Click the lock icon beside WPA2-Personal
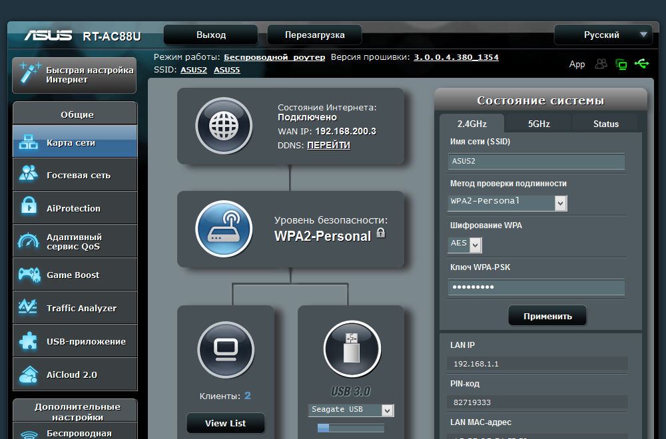The height and width of the screenshot is (439, 666). (381, 233)
